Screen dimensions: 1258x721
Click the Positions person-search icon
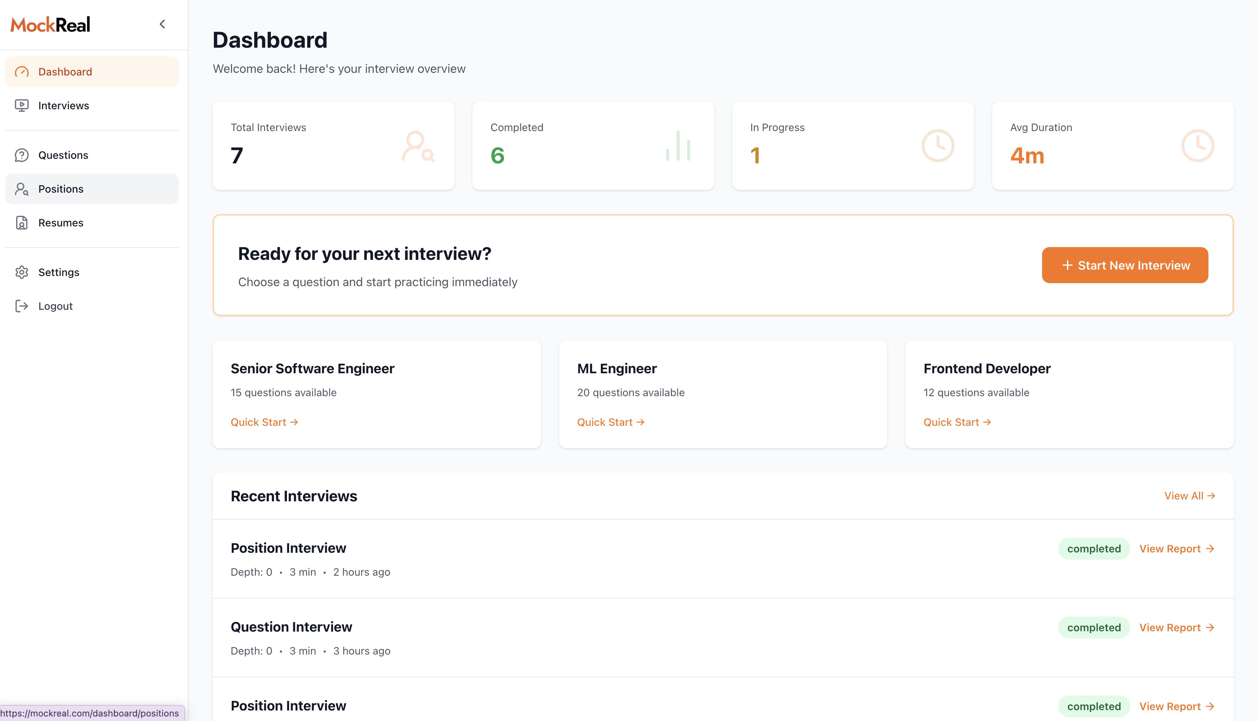point(22,189)
